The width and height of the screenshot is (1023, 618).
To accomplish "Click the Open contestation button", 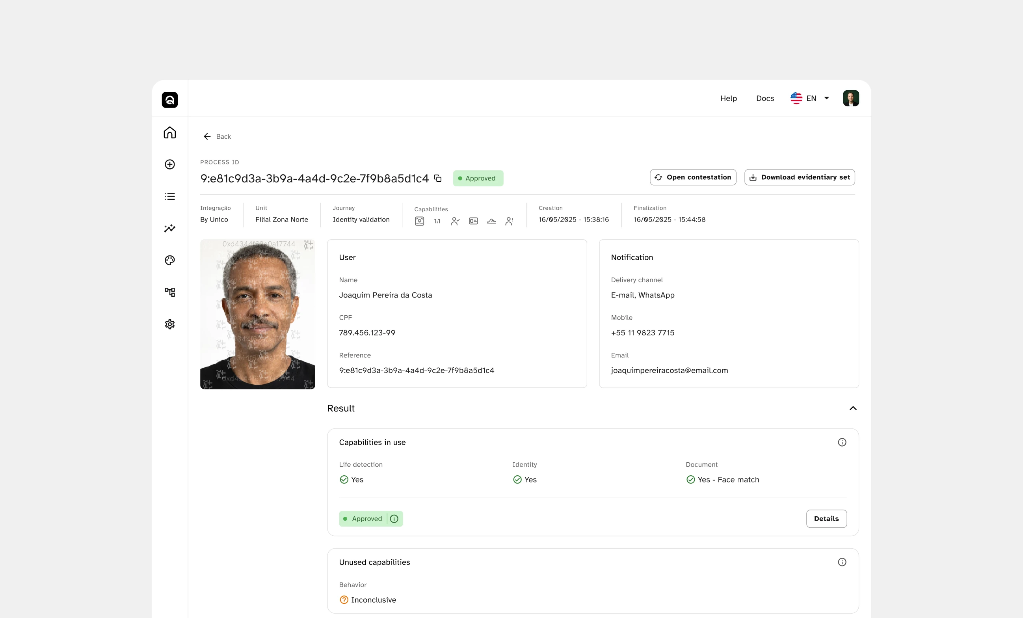I will [x=693, y=177].
